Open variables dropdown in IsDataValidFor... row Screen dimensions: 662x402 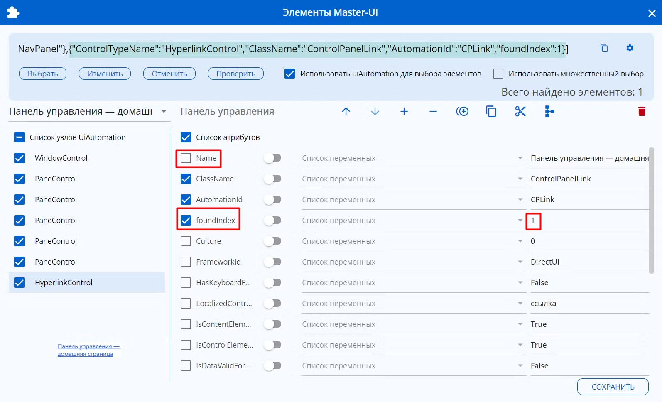point(413,366)
